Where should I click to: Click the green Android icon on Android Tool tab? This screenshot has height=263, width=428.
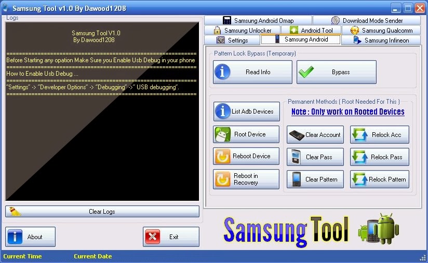[x=293, y=30]
